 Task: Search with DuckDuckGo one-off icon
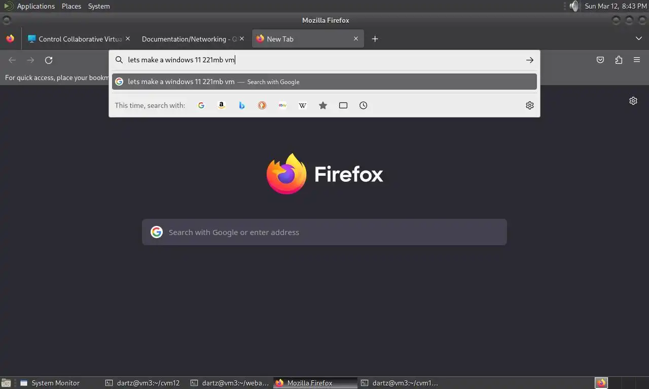pos(262,105)
